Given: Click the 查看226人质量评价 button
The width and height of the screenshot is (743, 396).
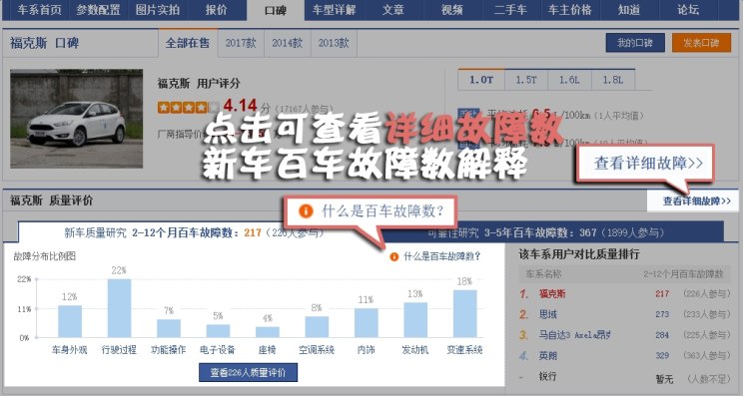Looking at the screenshot, I should (248, 372).
